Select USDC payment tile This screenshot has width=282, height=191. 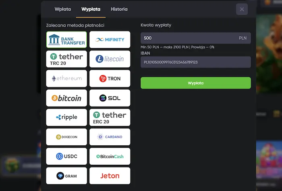coord(66,156)
